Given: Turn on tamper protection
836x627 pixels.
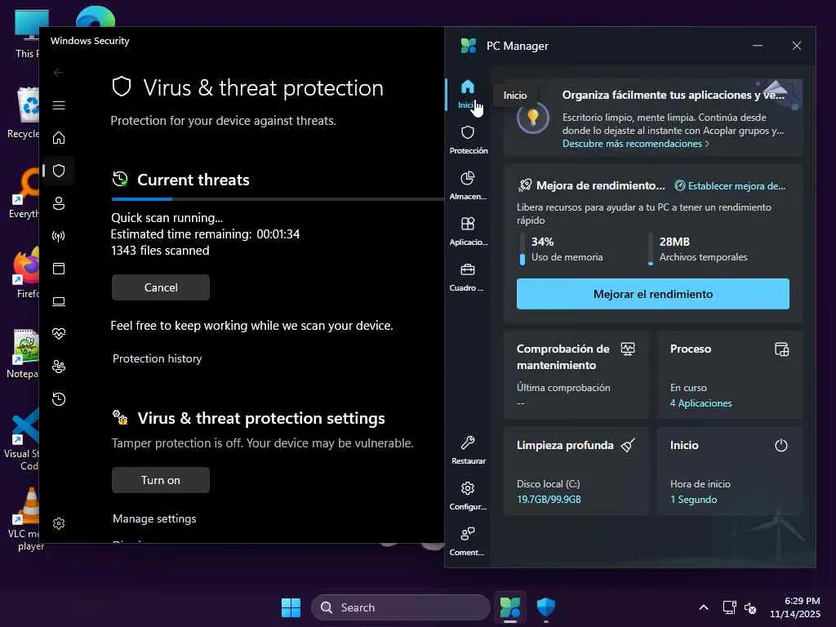Looking at the screenshot, I should coord(161,480).
